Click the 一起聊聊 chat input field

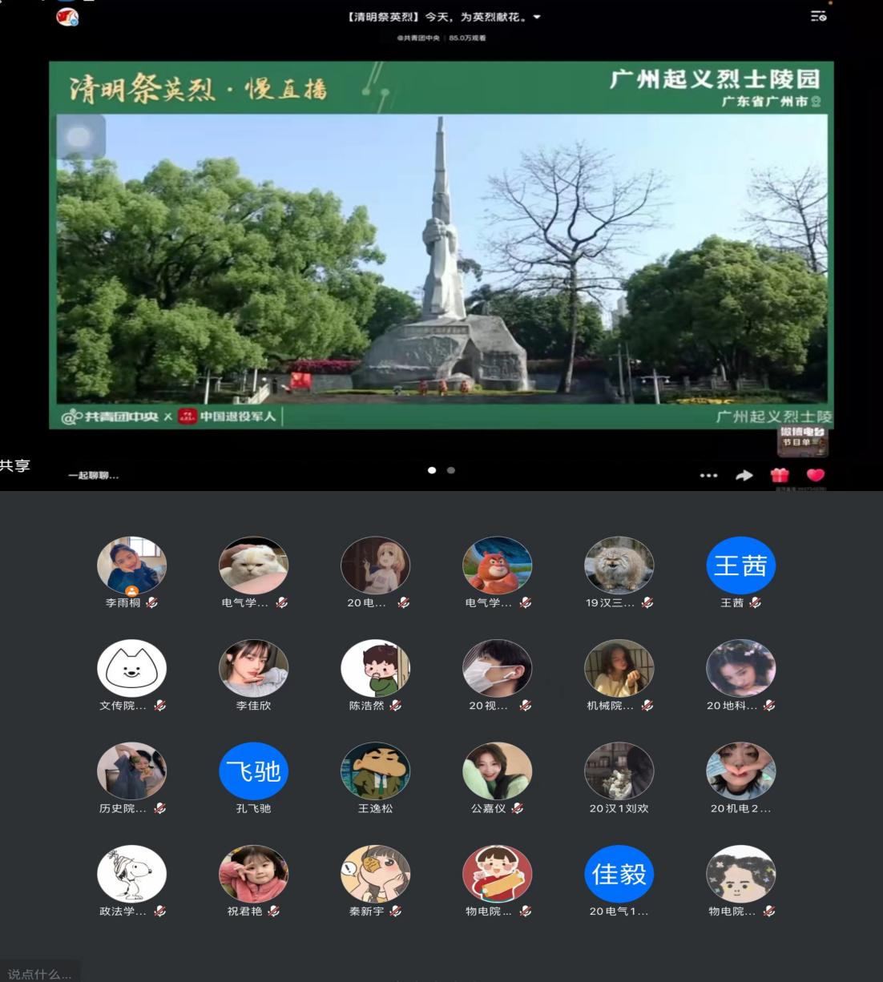point(94,476)
